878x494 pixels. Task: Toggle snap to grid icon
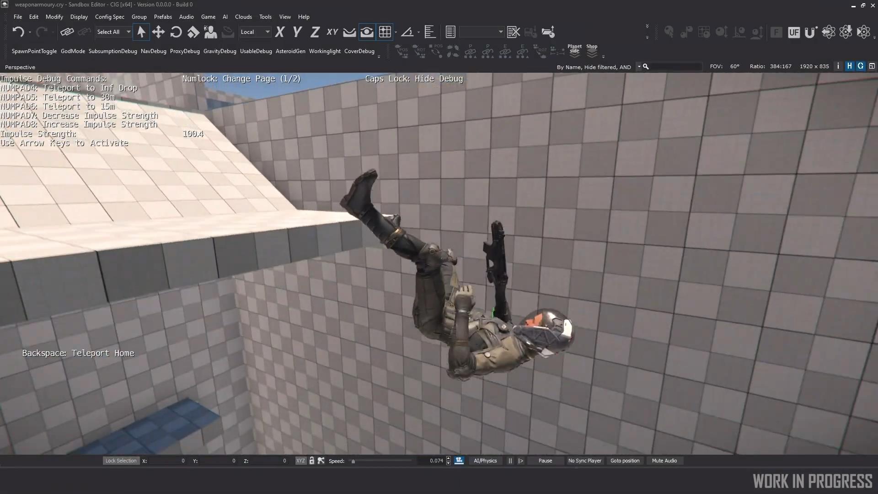385,32
